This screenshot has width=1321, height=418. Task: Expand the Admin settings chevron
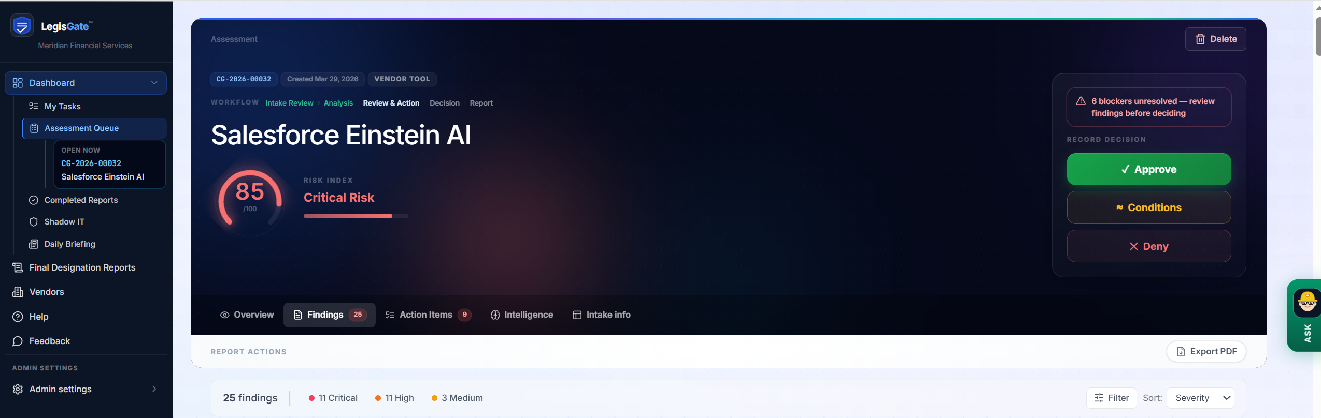pyautogui.click(x=154, y=389)
